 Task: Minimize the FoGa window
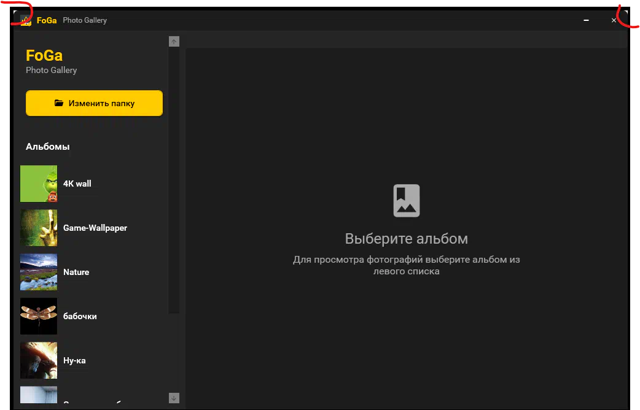click(x=586, y=20)
